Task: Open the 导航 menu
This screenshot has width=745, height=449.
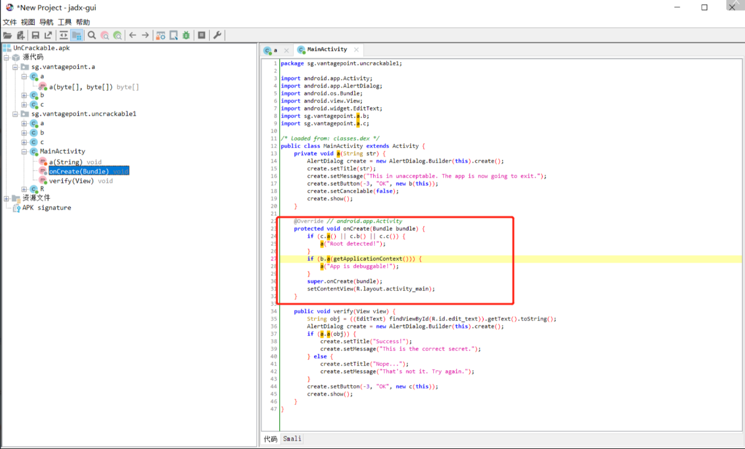Action: point(46,22)
